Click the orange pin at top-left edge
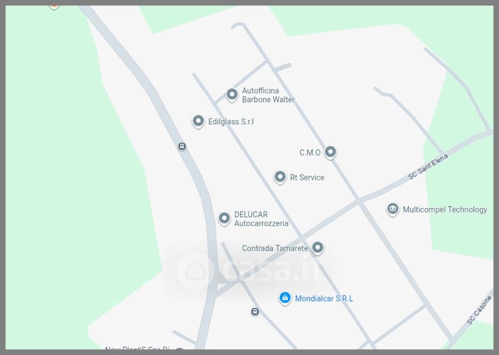 pos(54,6)
